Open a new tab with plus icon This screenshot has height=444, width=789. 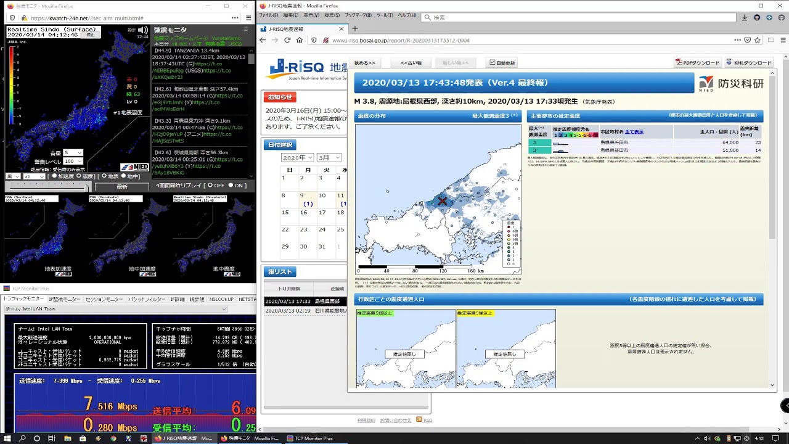tap(354, 28)
